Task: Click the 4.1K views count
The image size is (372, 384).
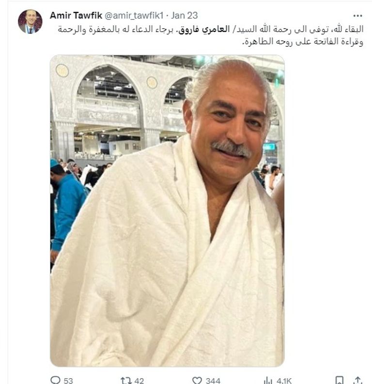Action: (284, 381)
